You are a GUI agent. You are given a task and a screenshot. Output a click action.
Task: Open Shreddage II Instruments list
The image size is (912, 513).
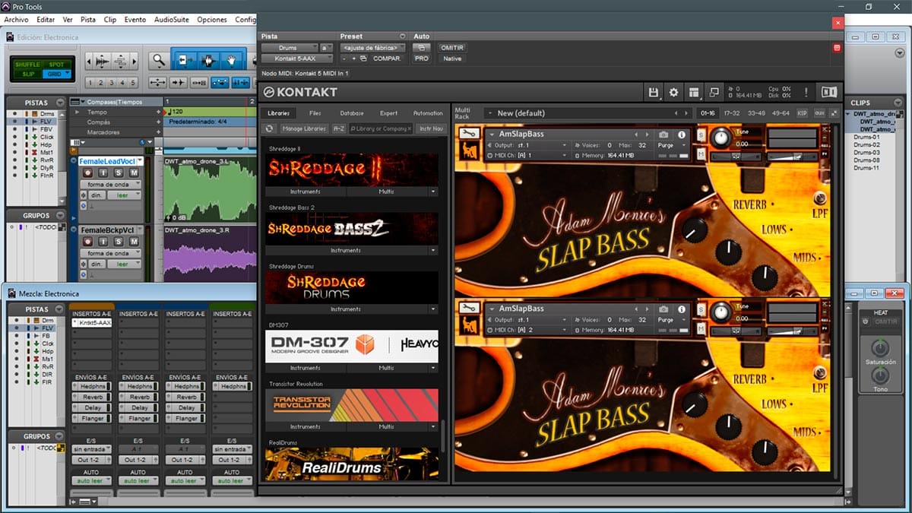tap(306, 192)
